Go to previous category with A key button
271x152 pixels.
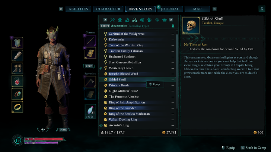pyautogui.click(x=105, y=20)
